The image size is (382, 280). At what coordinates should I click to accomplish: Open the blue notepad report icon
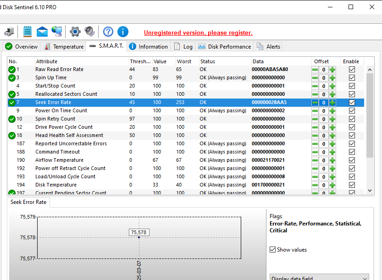(28, 32)
